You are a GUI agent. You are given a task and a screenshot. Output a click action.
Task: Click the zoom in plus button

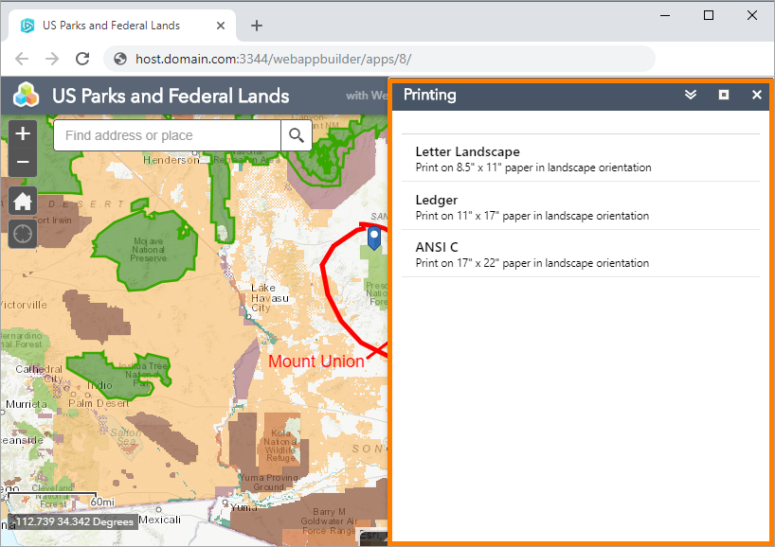[23, 133]
